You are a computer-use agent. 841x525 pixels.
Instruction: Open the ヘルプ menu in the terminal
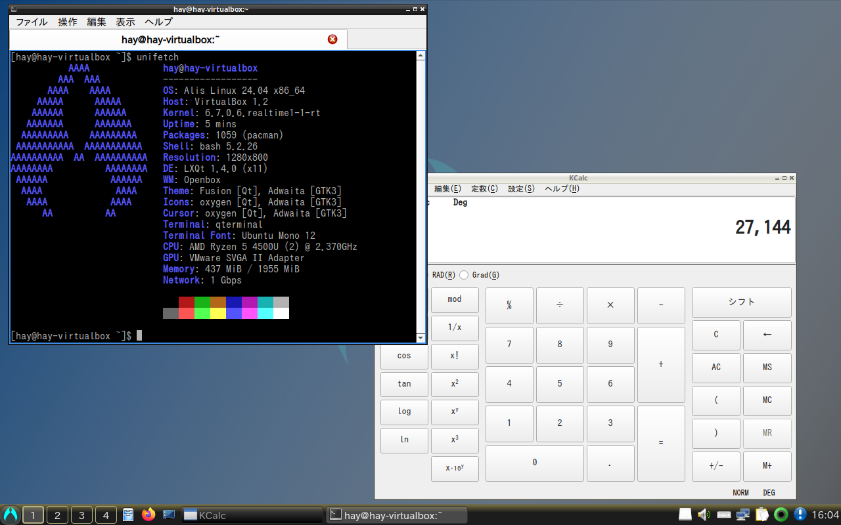(x=158, y=22)
